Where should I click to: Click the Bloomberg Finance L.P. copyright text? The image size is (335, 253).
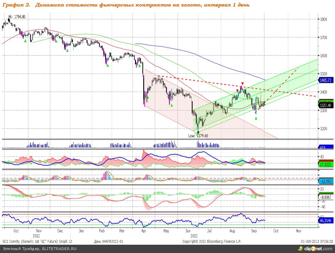click(212, 241)
